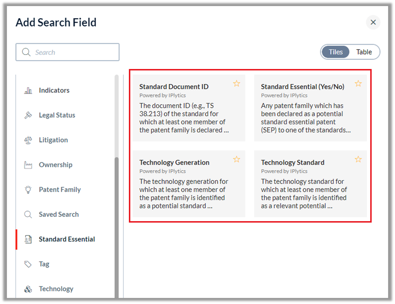Click the Indicators bar chart icon
The image size is (395, 304).
pos(28,90)
